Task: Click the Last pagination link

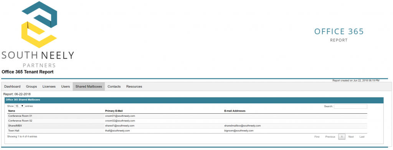Action: coord(362,137)
